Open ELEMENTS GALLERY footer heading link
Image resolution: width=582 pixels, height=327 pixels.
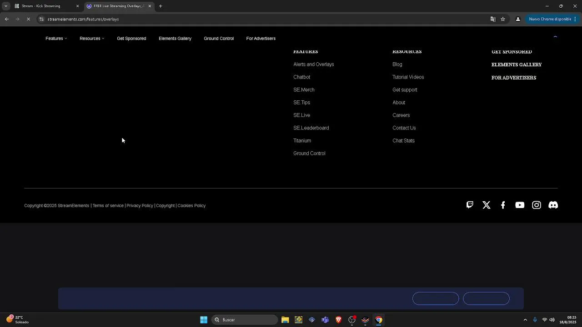[x=517, y=64]
